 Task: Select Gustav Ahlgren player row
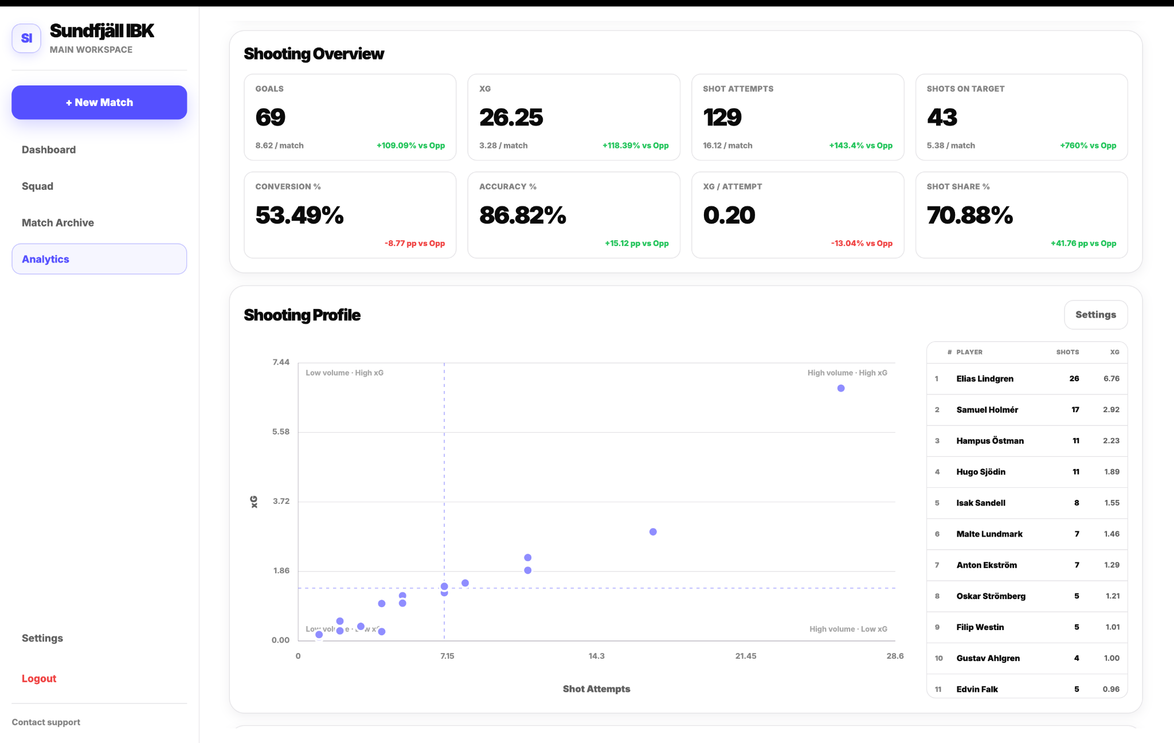click(1027, 658)
